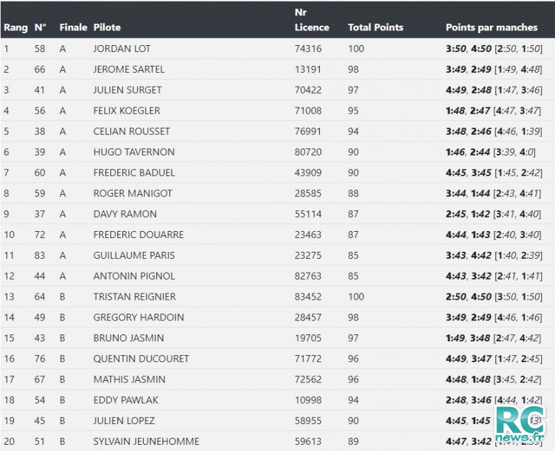Viewport: 555px width, 451px height.
Task: Click the RC news.fr logo watermark
Action: coord(521,424)
